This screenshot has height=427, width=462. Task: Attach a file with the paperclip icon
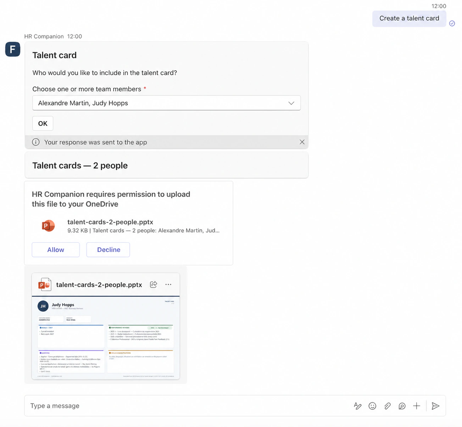387,406
